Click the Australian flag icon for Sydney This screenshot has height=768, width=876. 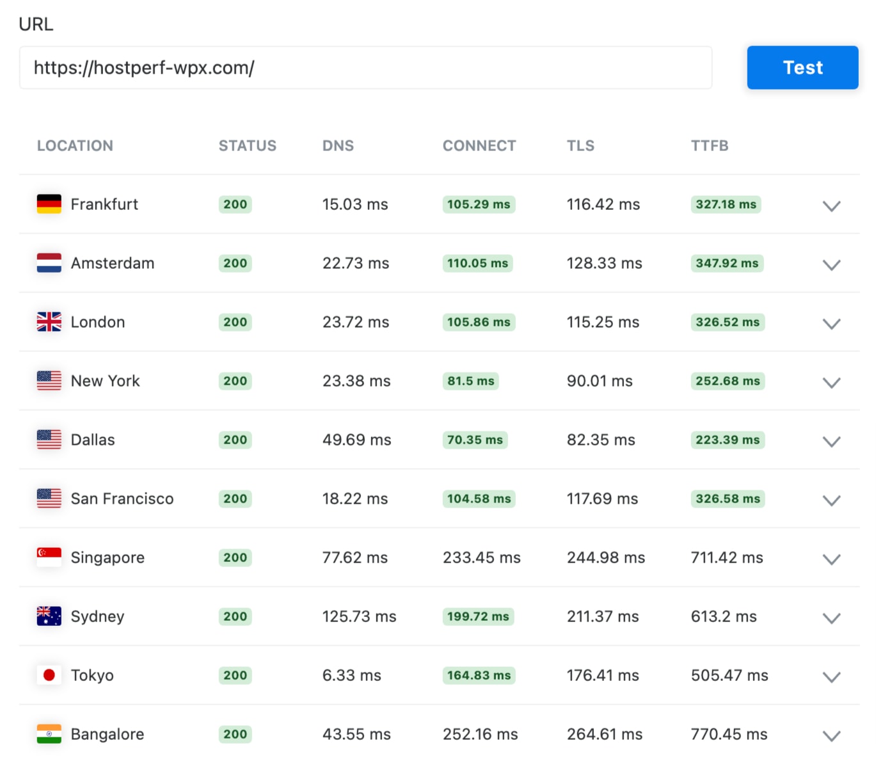pyautogui.click(x=49, y=616)
